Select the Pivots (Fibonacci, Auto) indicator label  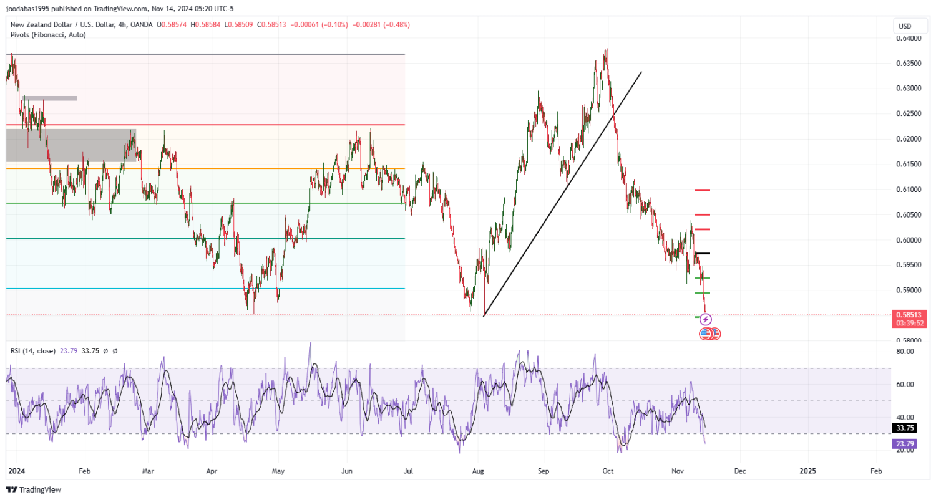pyautogui.click(x=48, y=35)
